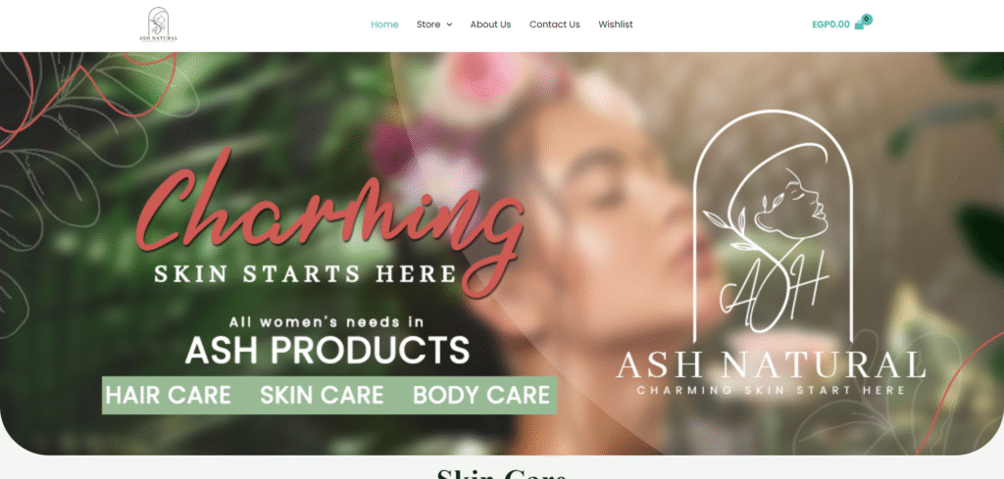Click the red Charming script text
1004x479 pixels.
pyautogui.click(x=329, y=218)
